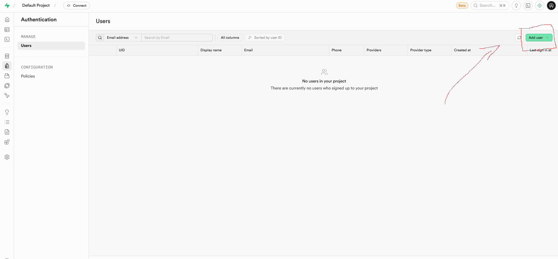
Task: Open the global Search box
Action: (x=490, y=6)
